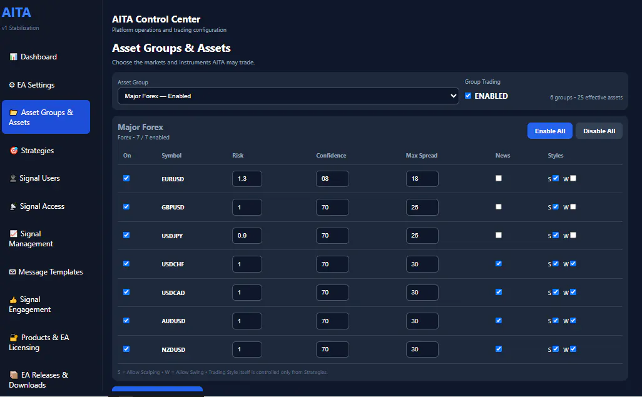Open Signal Users section

[x=46, y=178]
